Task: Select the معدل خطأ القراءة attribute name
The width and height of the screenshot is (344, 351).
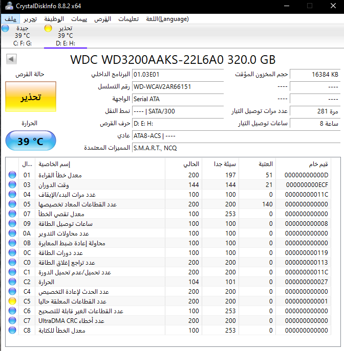Action: click(60, 175)
